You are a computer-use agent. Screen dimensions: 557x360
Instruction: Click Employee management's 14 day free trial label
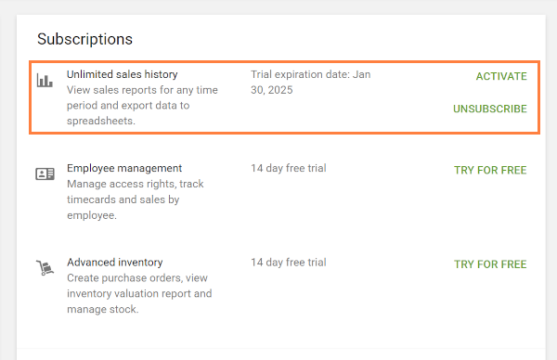[289, 168]
